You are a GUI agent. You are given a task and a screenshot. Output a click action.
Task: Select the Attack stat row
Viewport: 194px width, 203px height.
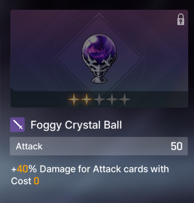(x=99, y=146)
